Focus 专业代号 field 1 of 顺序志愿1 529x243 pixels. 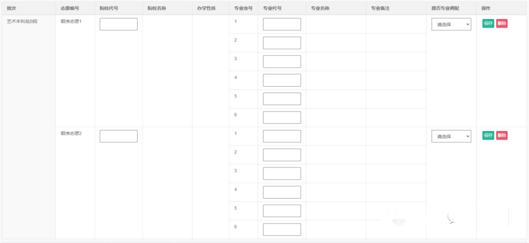pos(282,24)
